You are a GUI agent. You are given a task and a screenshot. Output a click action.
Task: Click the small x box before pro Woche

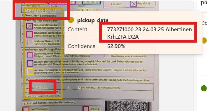tap(79, 87)
